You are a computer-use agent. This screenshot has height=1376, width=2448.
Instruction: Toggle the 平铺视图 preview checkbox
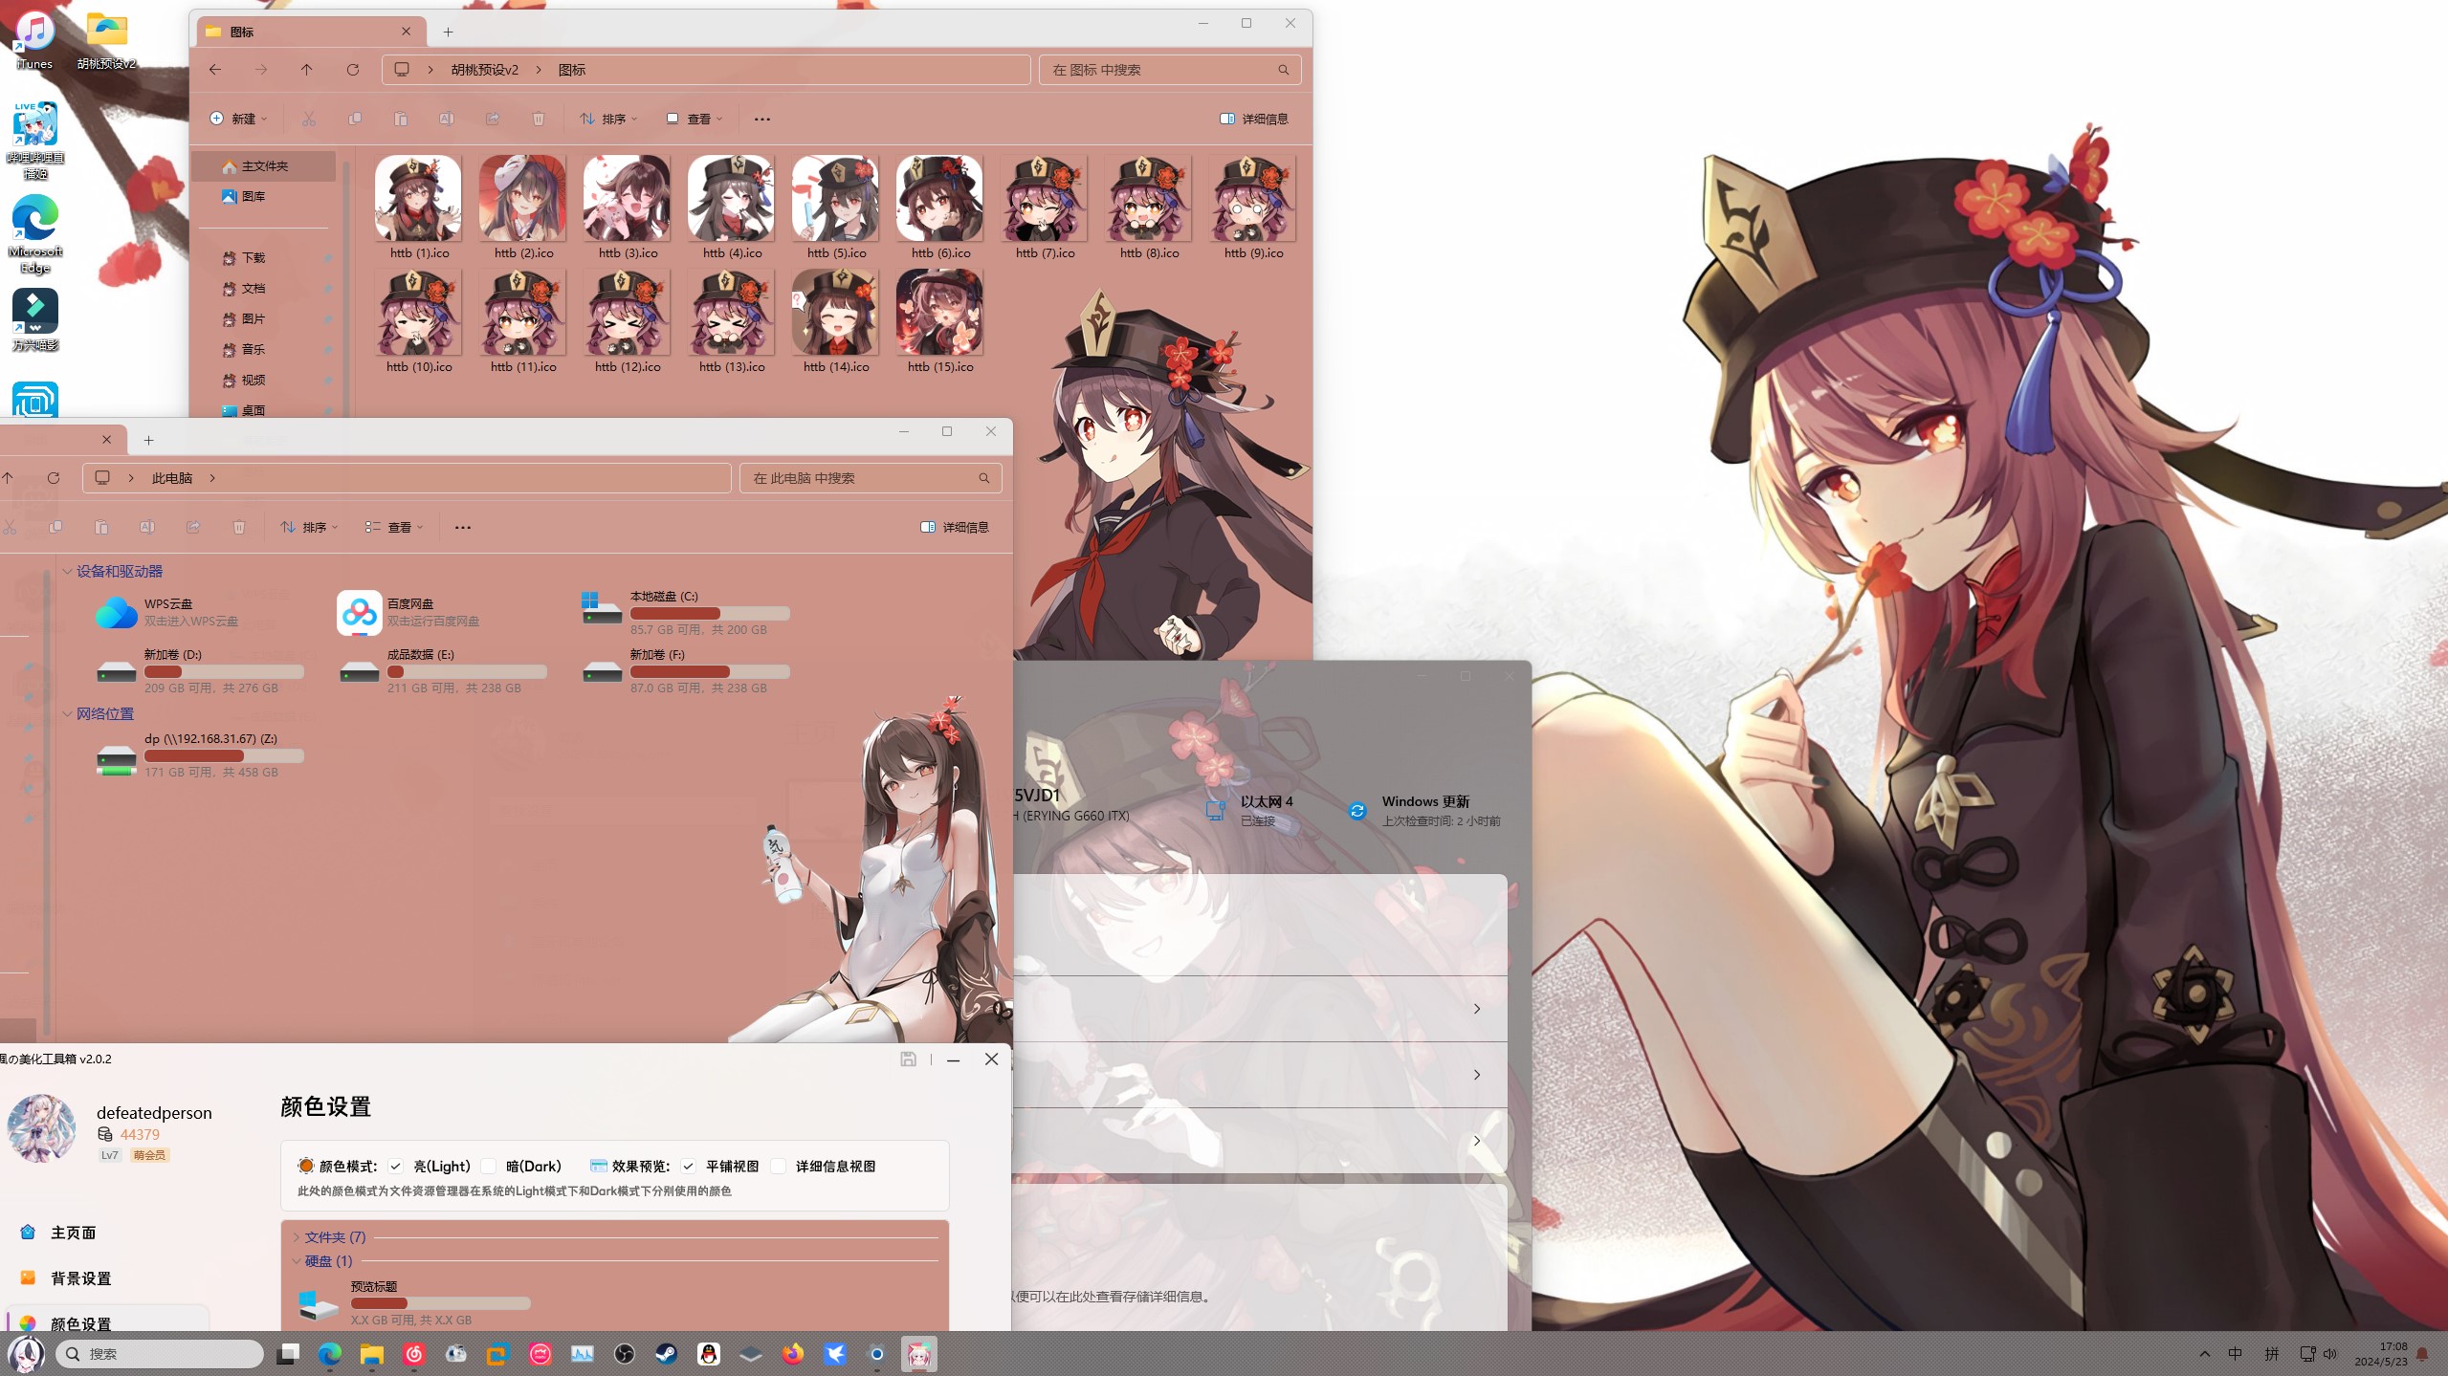pyautogui.click(x=688, y=1166)
